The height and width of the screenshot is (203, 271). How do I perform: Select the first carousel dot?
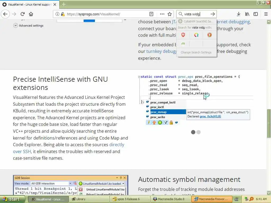click(193, 132)
